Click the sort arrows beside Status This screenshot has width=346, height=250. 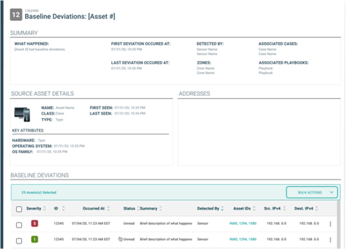click(x=138, y=208)
